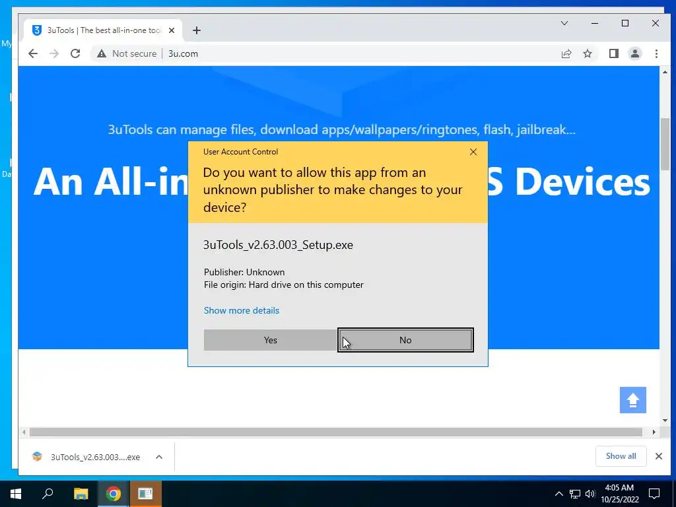Click Yes in the User Account Control dialog

(270, 340)
